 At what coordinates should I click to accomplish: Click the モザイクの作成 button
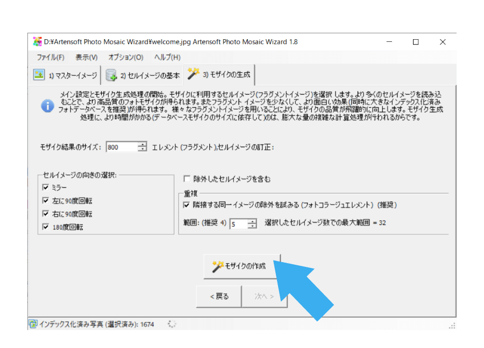(x=242, y=266)
